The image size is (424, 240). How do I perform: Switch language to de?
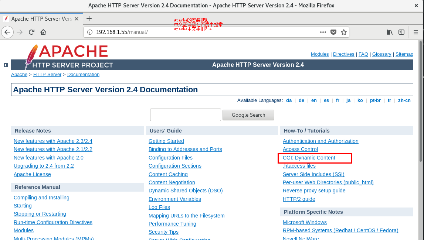301,100
